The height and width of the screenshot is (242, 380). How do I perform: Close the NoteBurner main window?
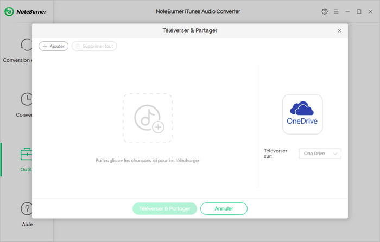(370, 11)
